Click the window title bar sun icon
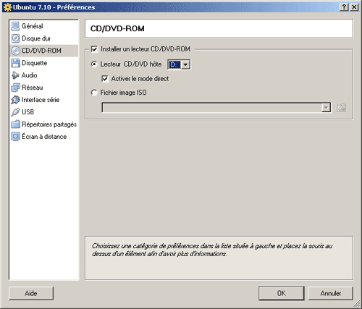362x309 pixels. click(x=8, y=7)
